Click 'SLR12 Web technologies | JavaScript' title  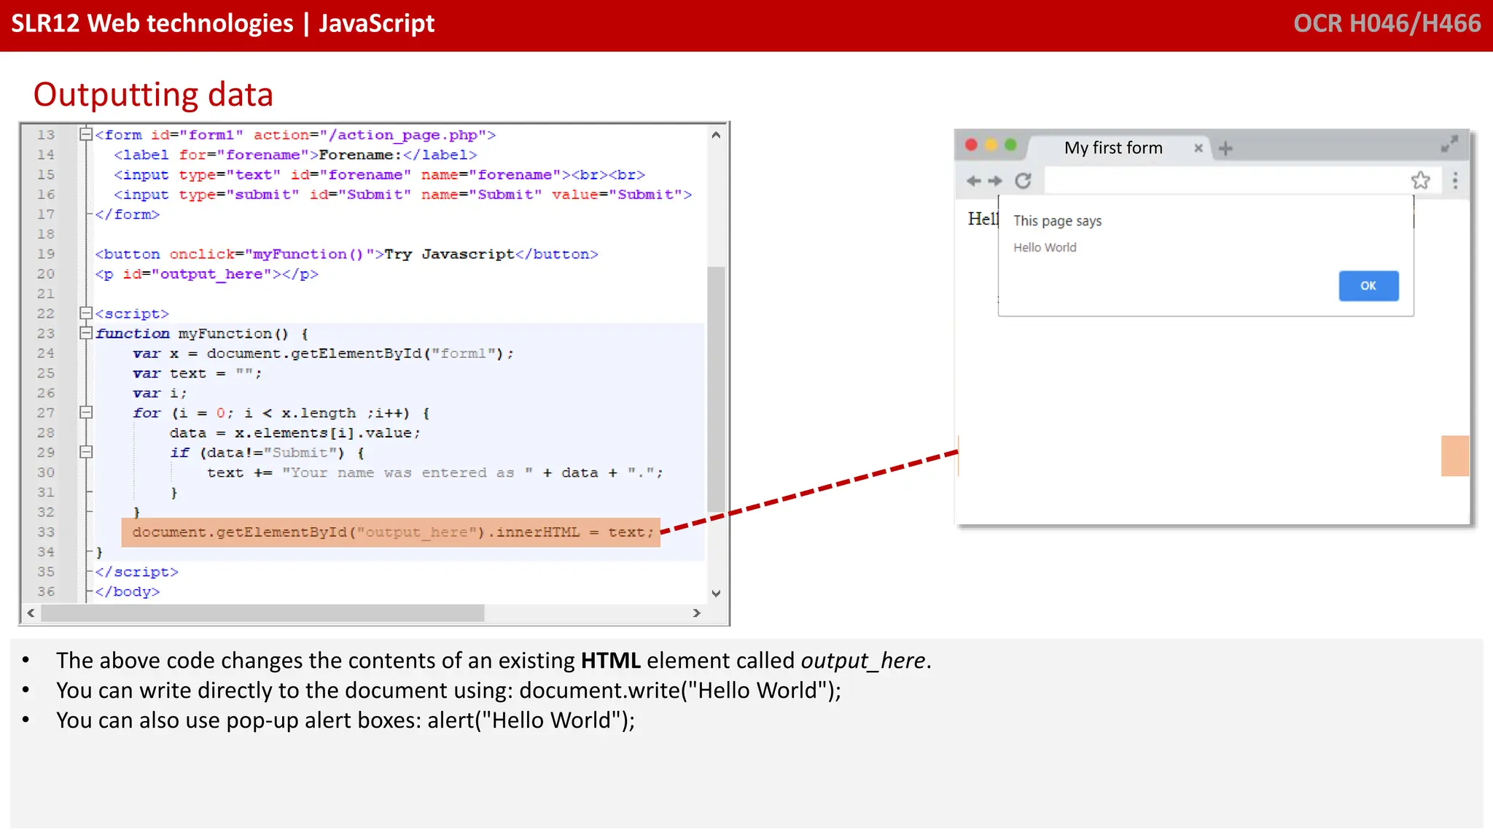coord(223,23)
